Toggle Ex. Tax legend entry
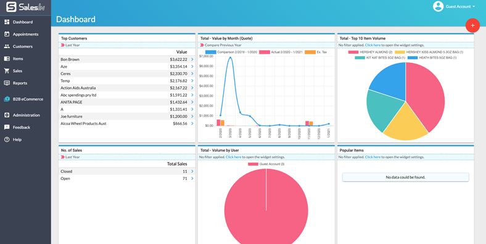The image size is (486, 244). point(316,52)
